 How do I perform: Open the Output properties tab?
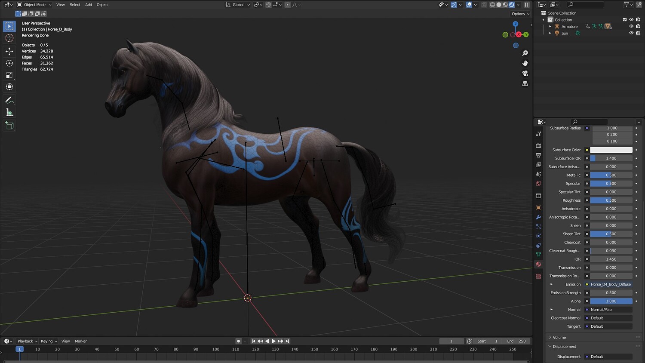click(x=538, y=155)
